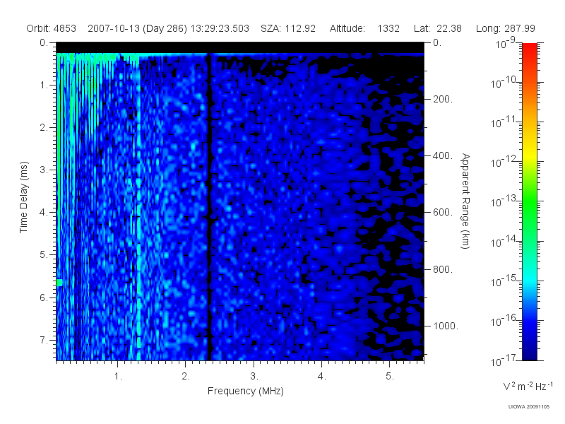This screenshot has width=565, height=424.
Task: Click the Apparent Range (km) axis label
Action: click(x=465, y=201)
